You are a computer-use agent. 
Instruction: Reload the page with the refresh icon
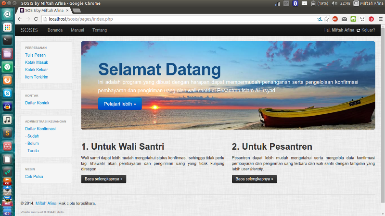36,19
